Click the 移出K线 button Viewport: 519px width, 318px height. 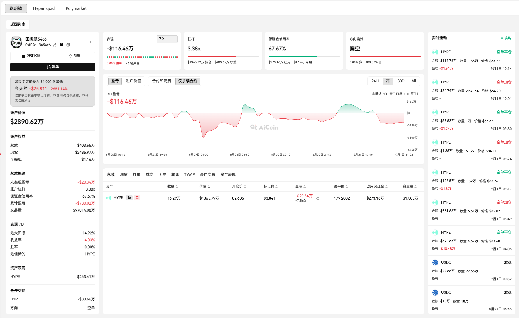(31, 56)
